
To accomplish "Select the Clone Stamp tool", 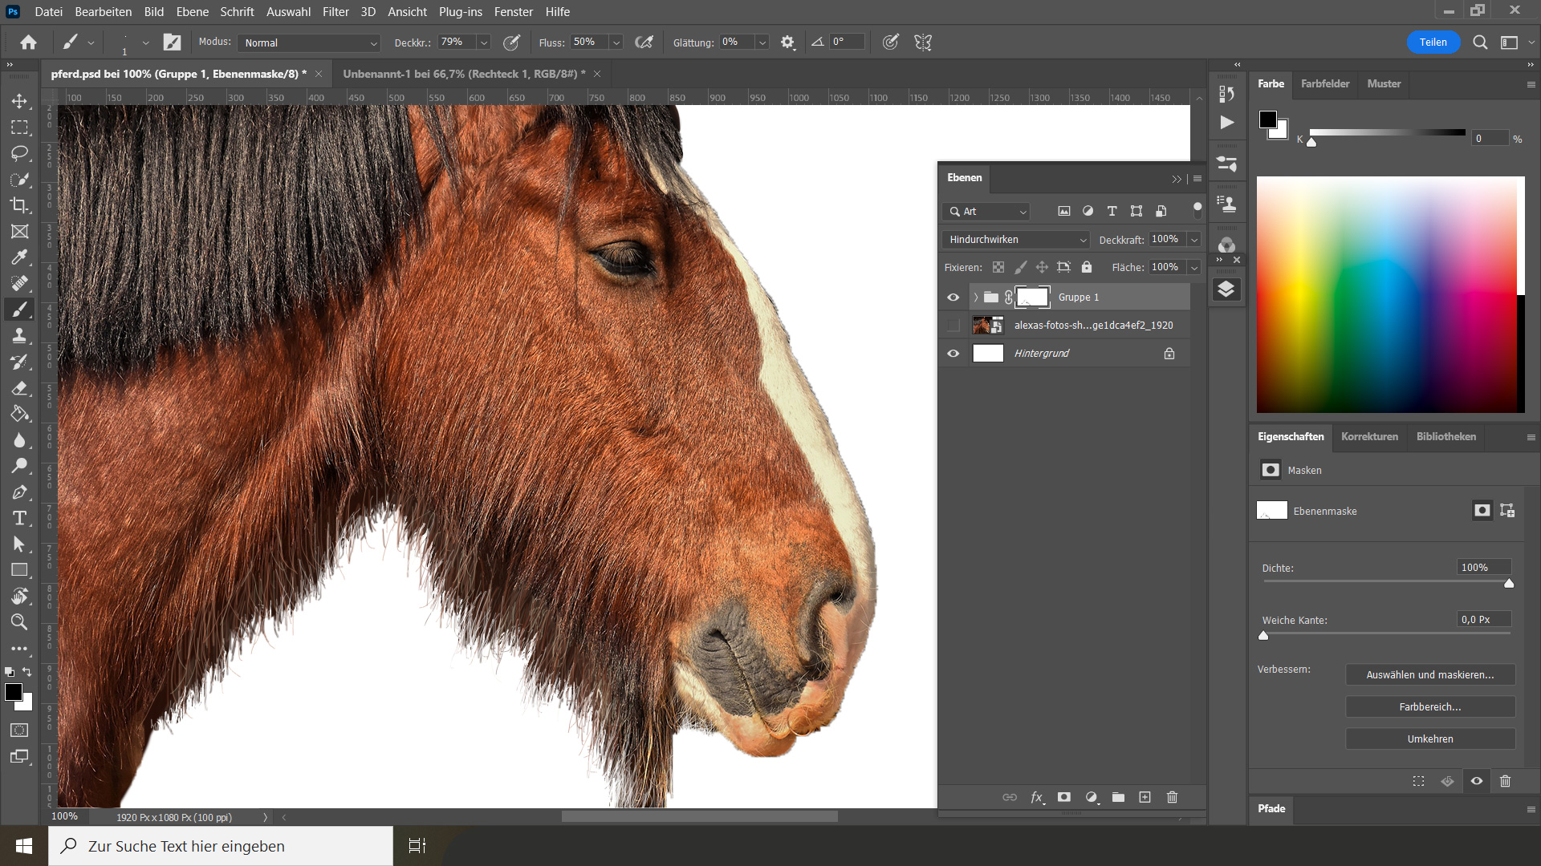I will tap(19, 336).
